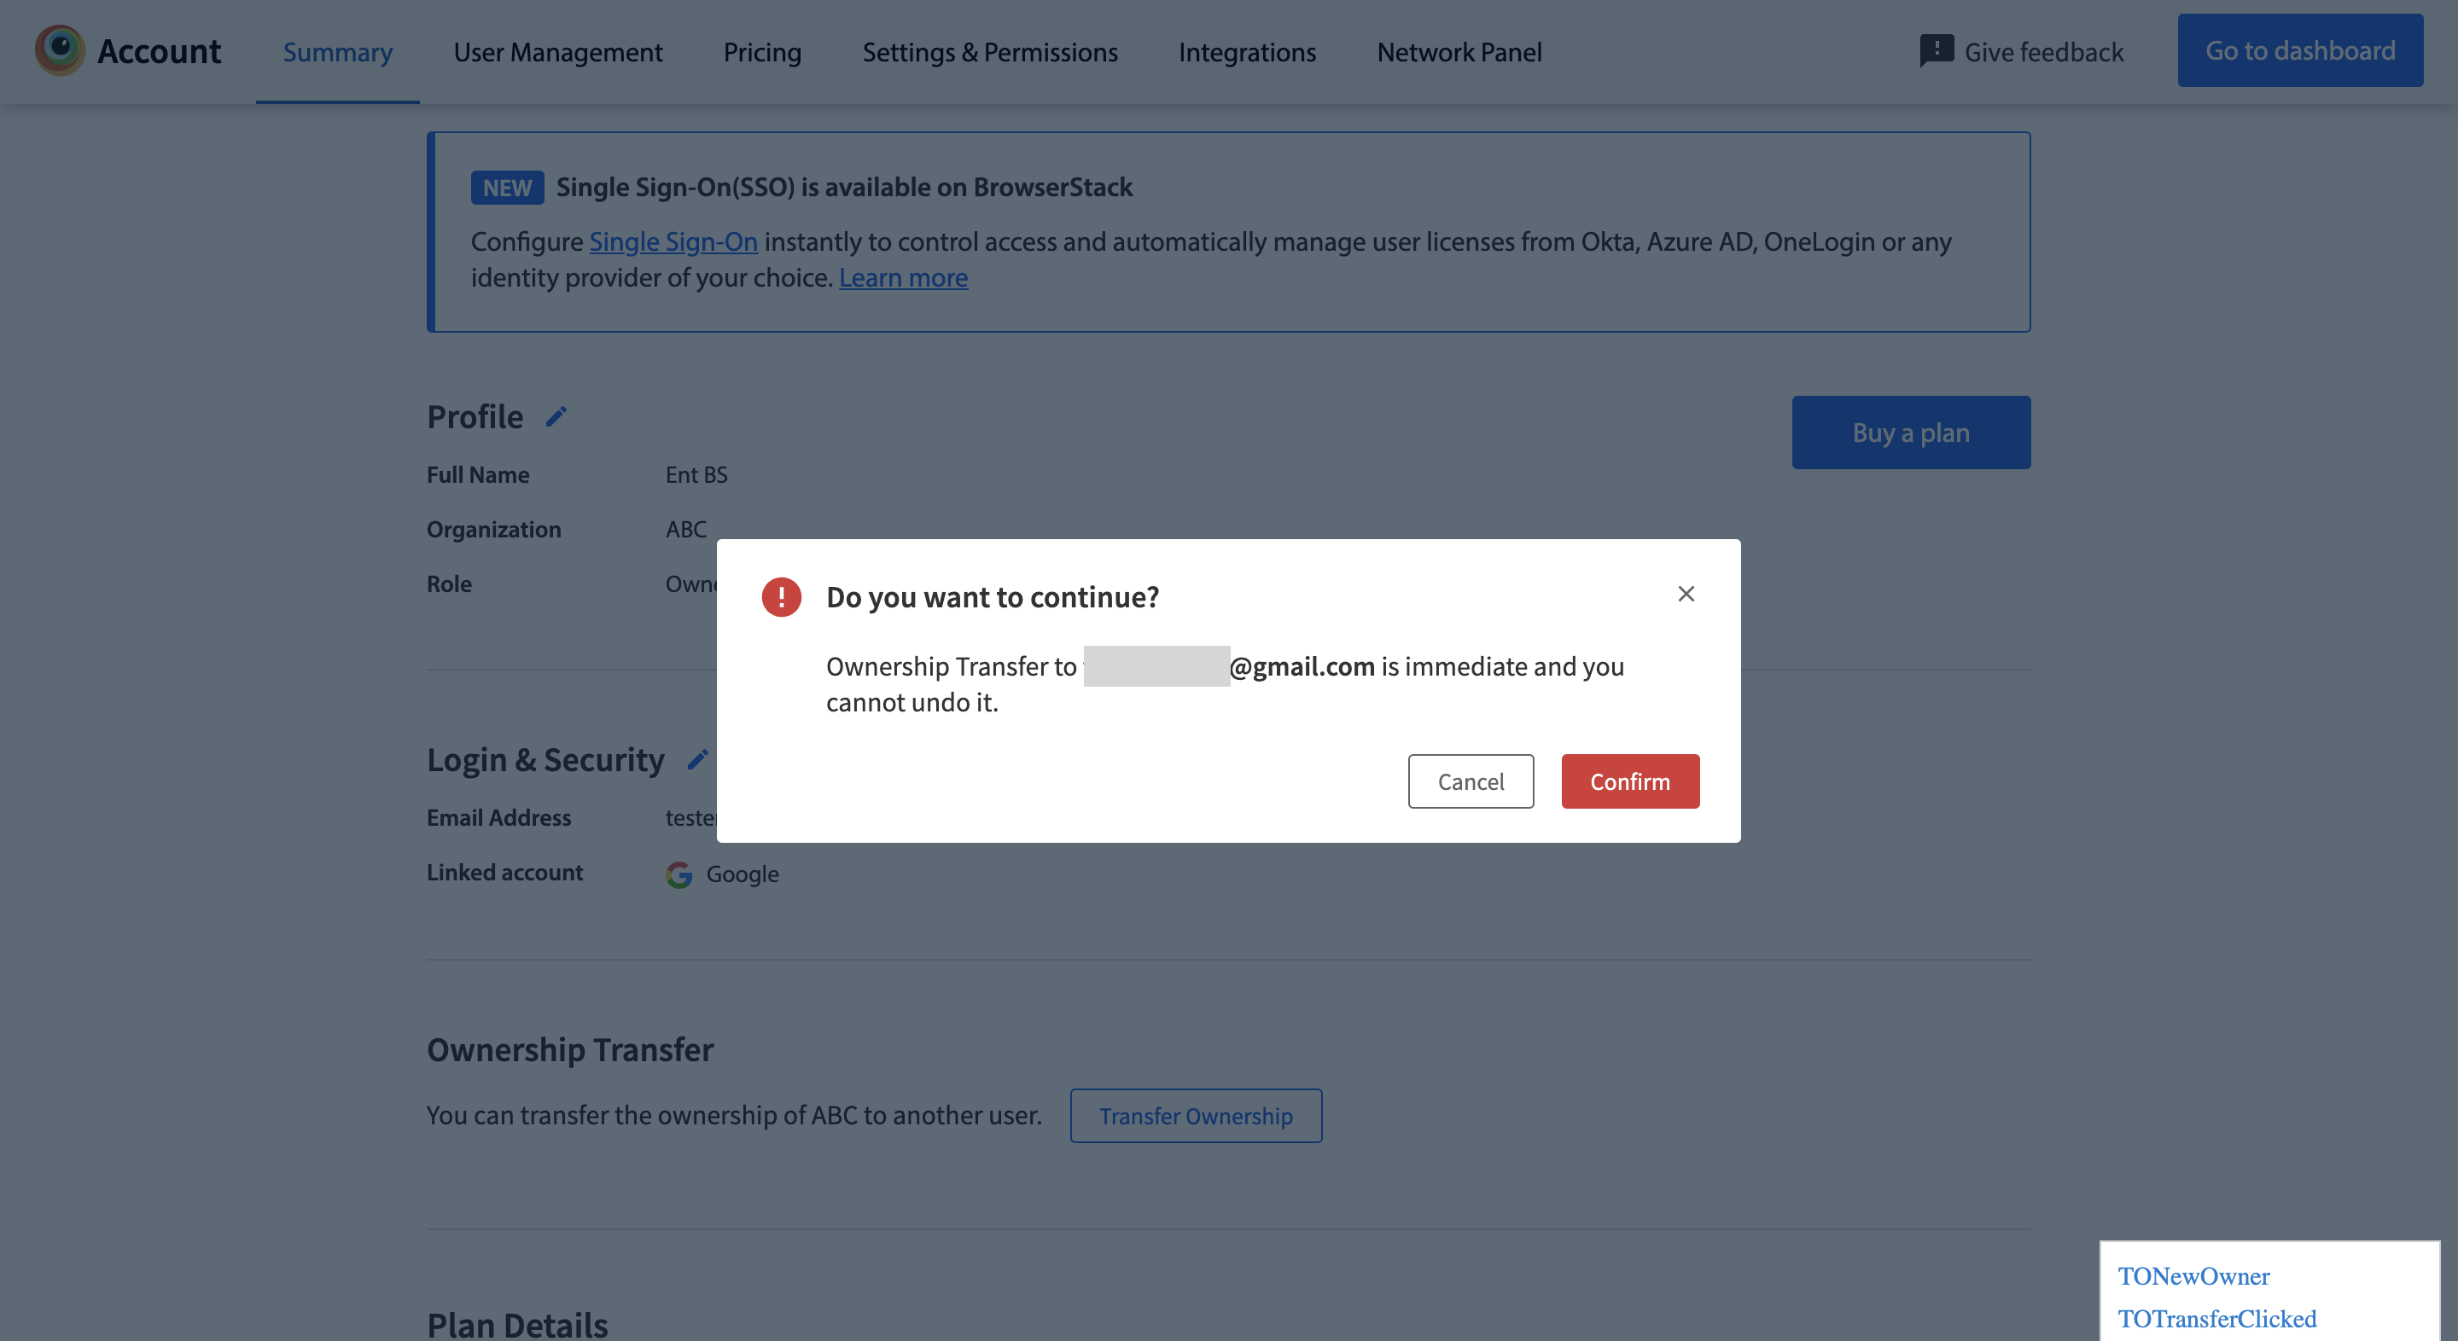Screen dimensions: 2458x1341
Task: Follow the Single Sign-On link
Action: point(673,241)
